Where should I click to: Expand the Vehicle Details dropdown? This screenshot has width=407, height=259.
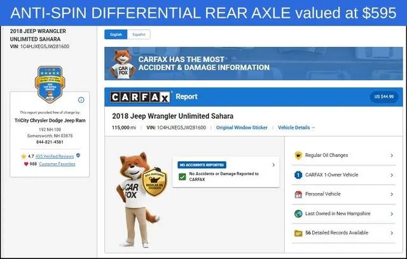(296, 128)
